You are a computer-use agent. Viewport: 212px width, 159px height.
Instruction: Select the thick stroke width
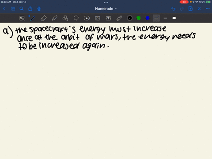(174, 18)
